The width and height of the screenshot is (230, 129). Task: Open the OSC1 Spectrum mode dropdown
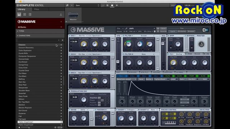[x=97, y=36]
